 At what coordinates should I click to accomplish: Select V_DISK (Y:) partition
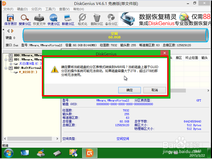point(28,72)
